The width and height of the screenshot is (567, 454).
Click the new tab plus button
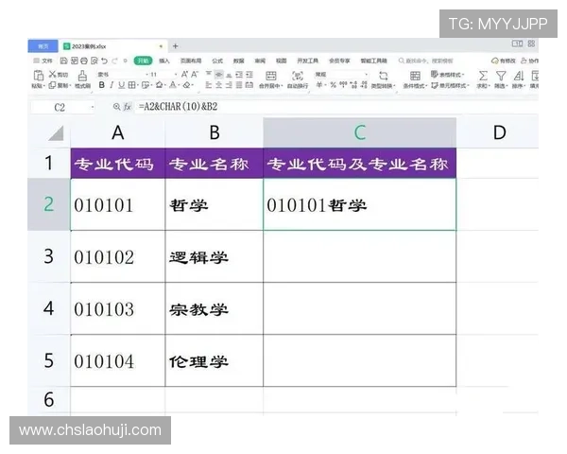176,46
